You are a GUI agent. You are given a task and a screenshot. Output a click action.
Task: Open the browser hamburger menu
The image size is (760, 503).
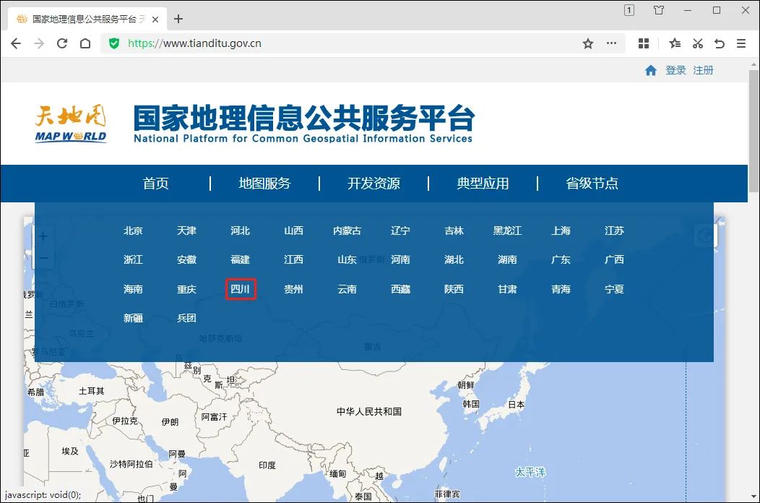pos(741,43)
